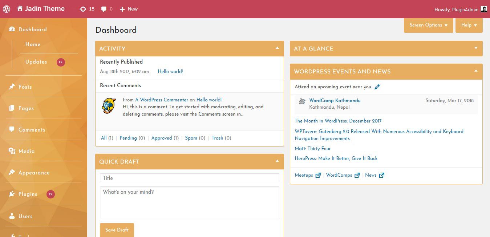Image resolution: width=490 pixels, height=237 pixels.
Task: Open the Screen Options dropdown
Action: (x=429, y=25)
